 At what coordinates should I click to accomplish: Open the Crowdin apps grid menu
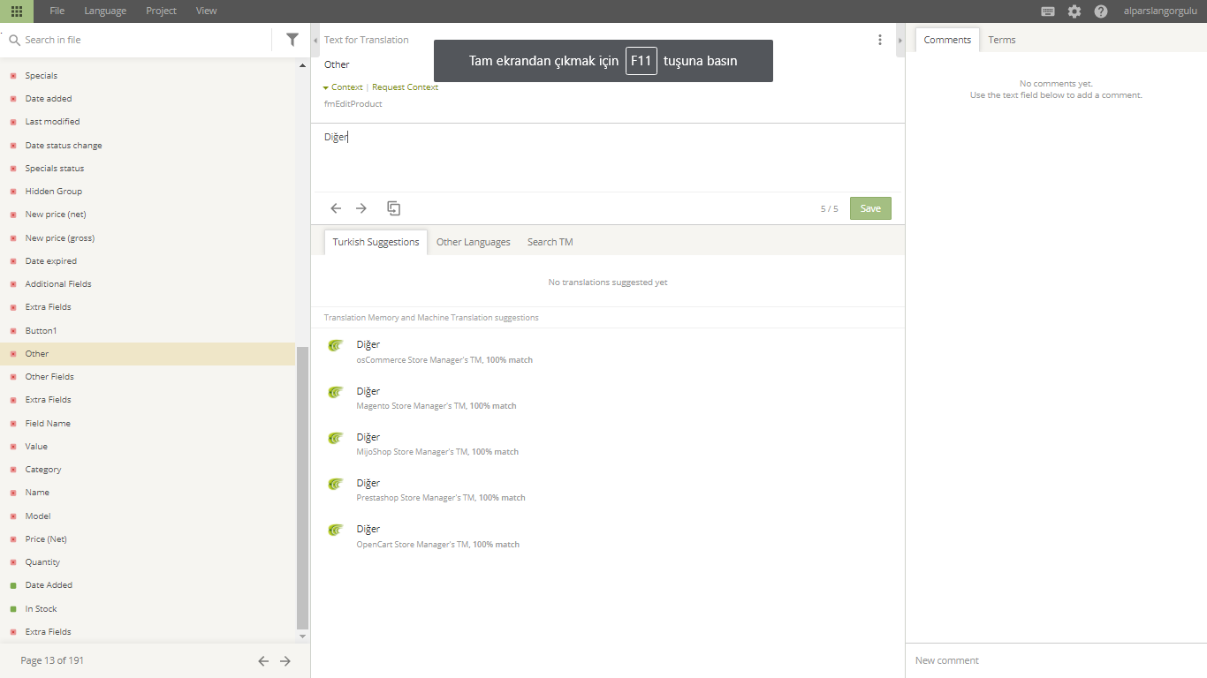coord(17,11)
